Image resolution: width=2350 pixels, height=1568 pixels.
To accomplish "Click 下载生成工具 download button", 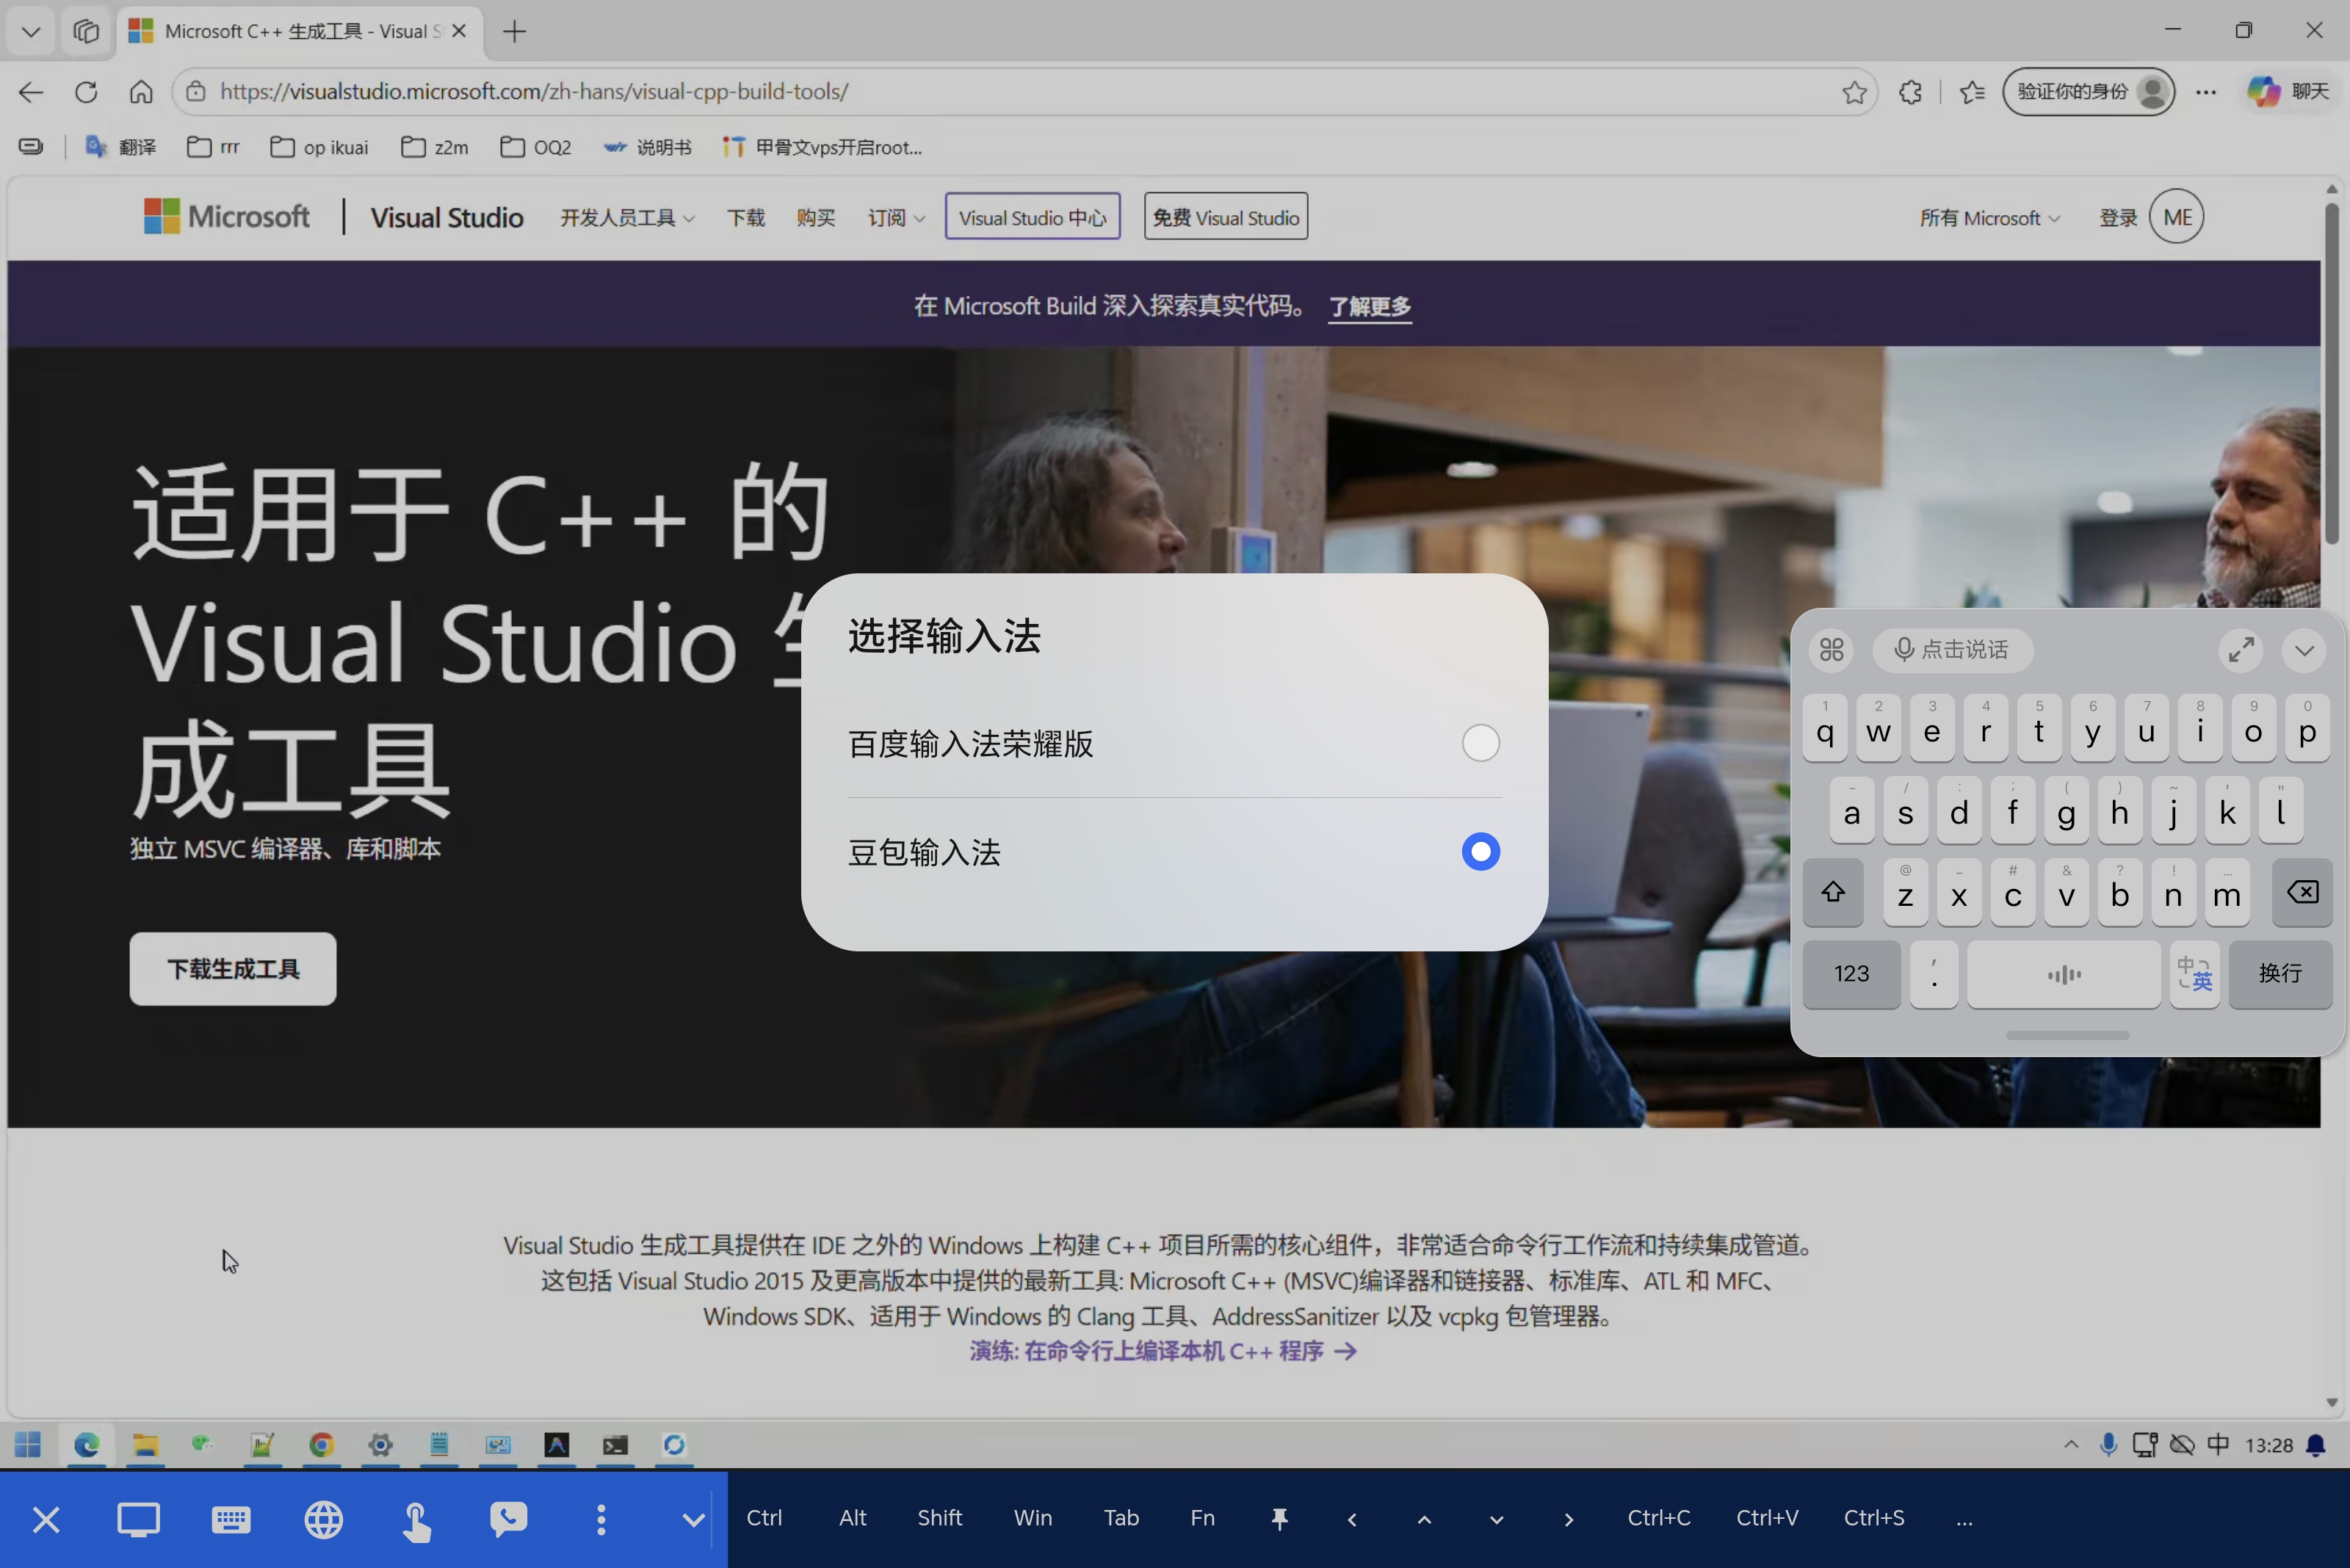I will [233, 969].
